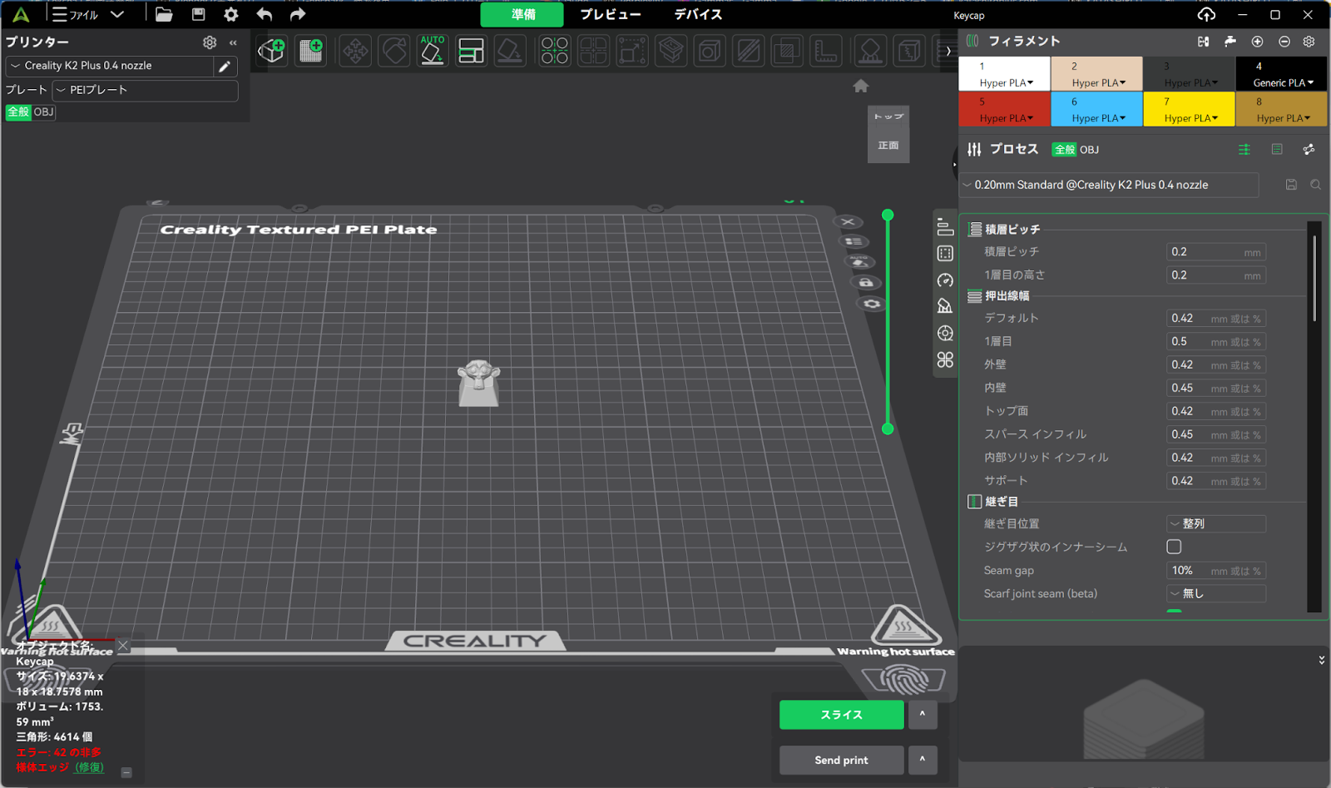Switch to the プレビュー tab
Screen dimensions: 1331x788
610,15
